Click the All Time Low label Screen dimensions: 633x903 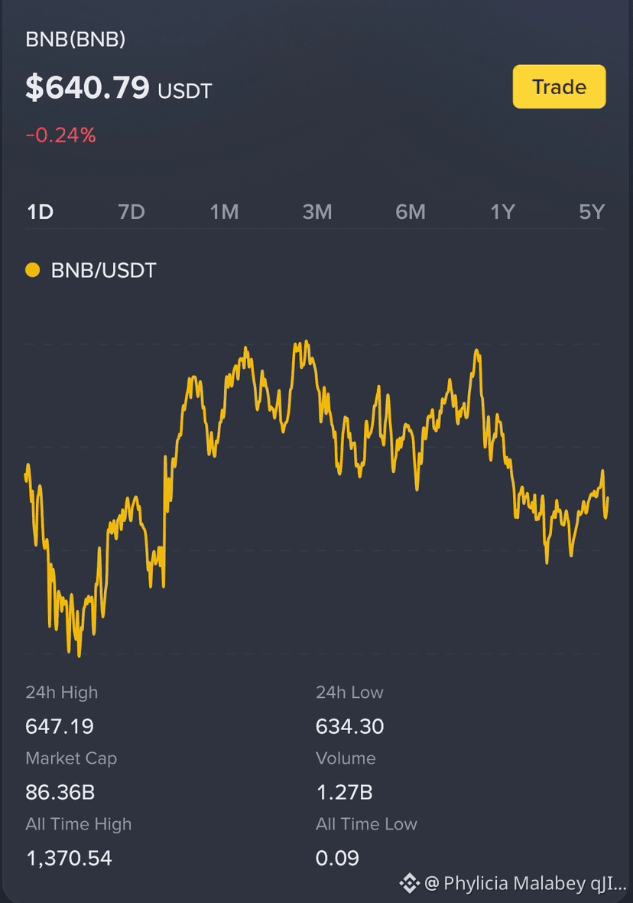(x=366, y=824)
